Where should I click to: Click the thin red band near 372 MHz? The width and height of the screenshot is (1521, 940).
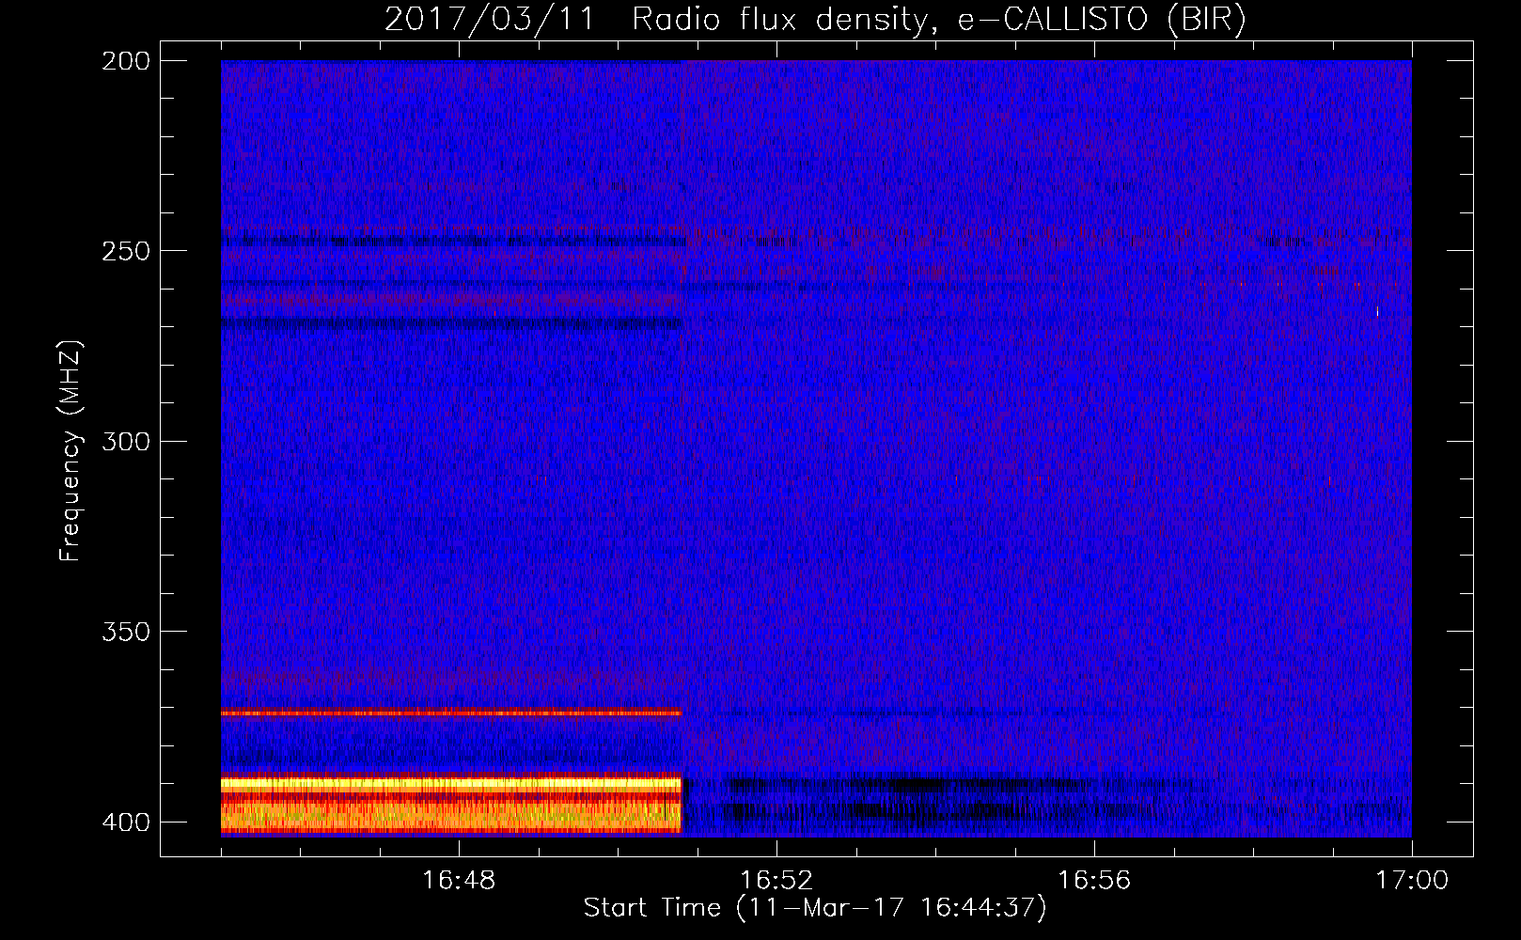point(451,713)
